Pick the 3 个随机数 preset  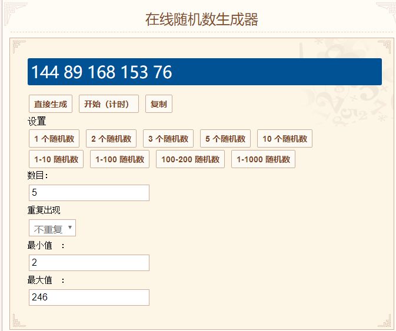168,139
